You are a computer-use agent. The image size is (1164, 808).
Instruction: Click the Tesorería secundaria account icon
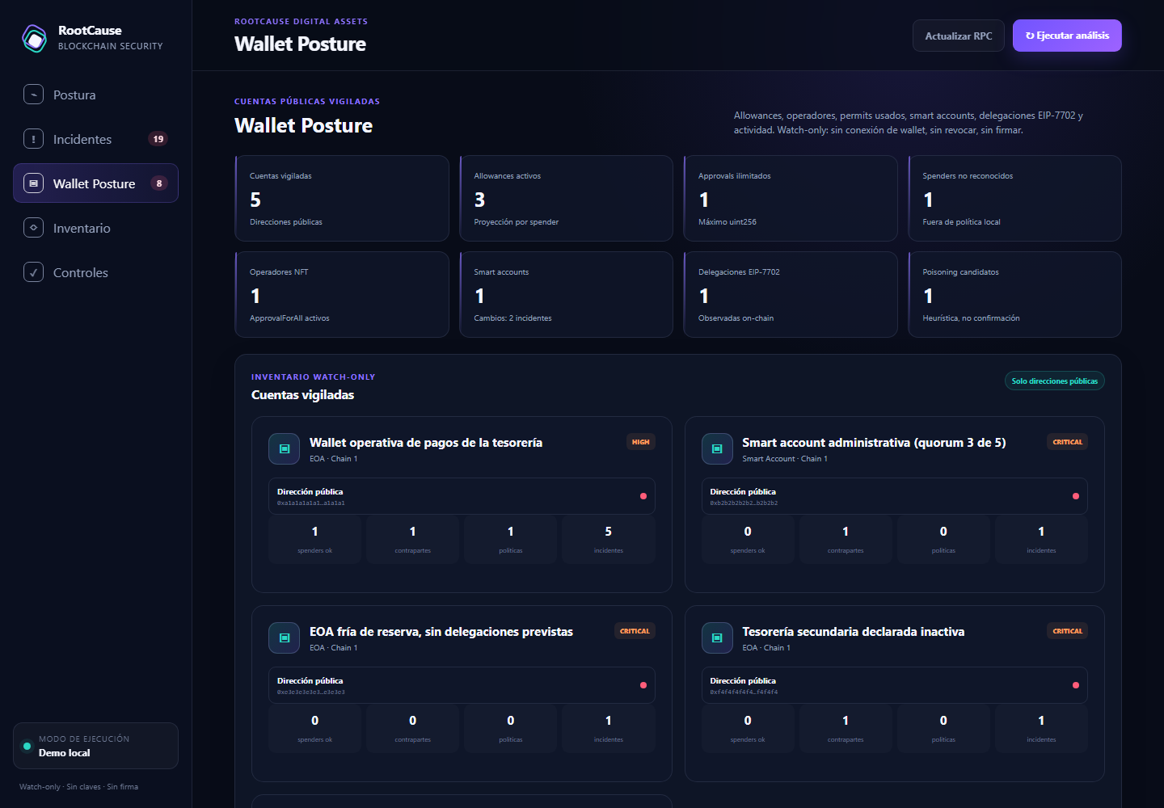(717, 638)
